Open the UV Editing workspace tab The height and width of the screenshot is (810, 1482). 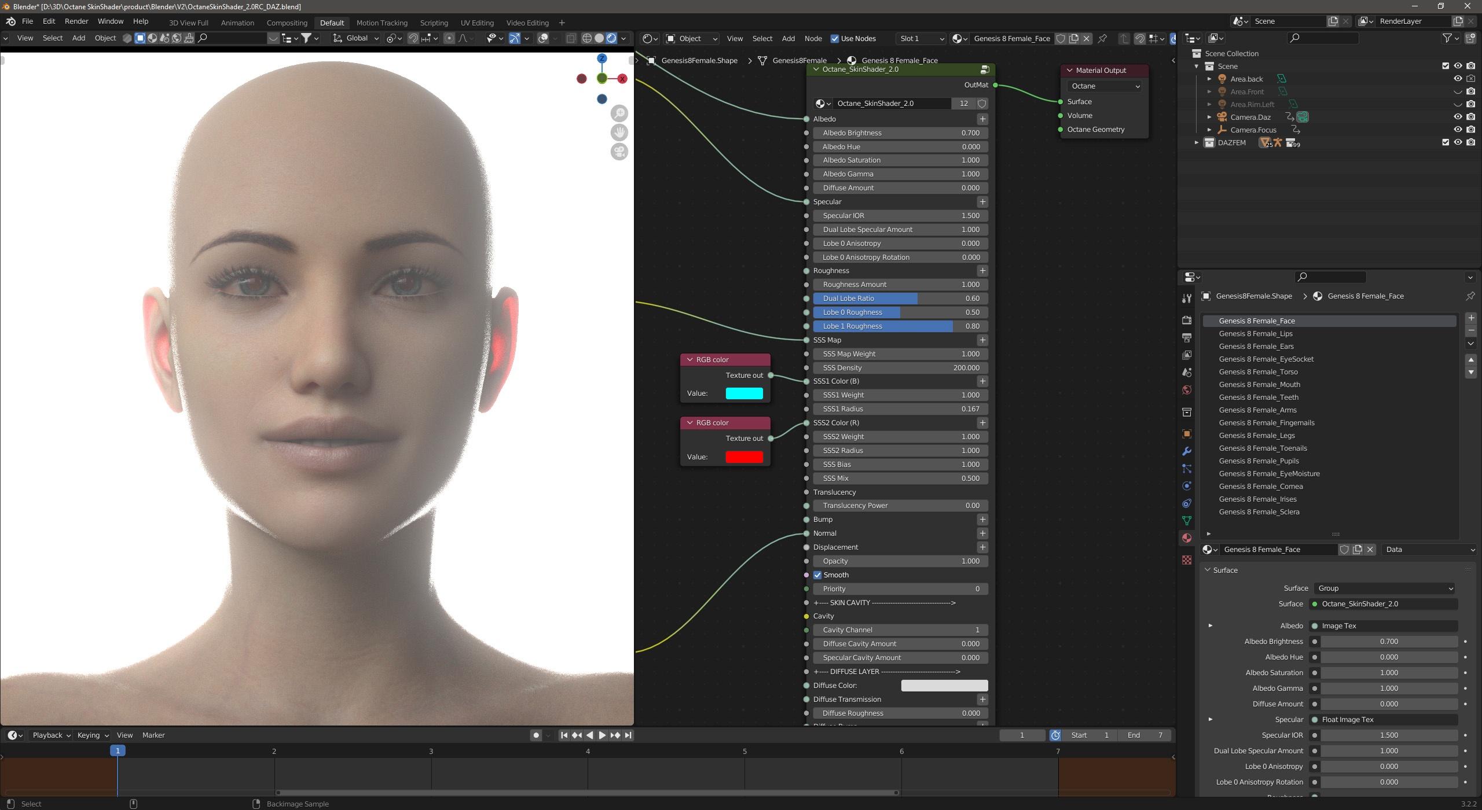tap(475, 22)
